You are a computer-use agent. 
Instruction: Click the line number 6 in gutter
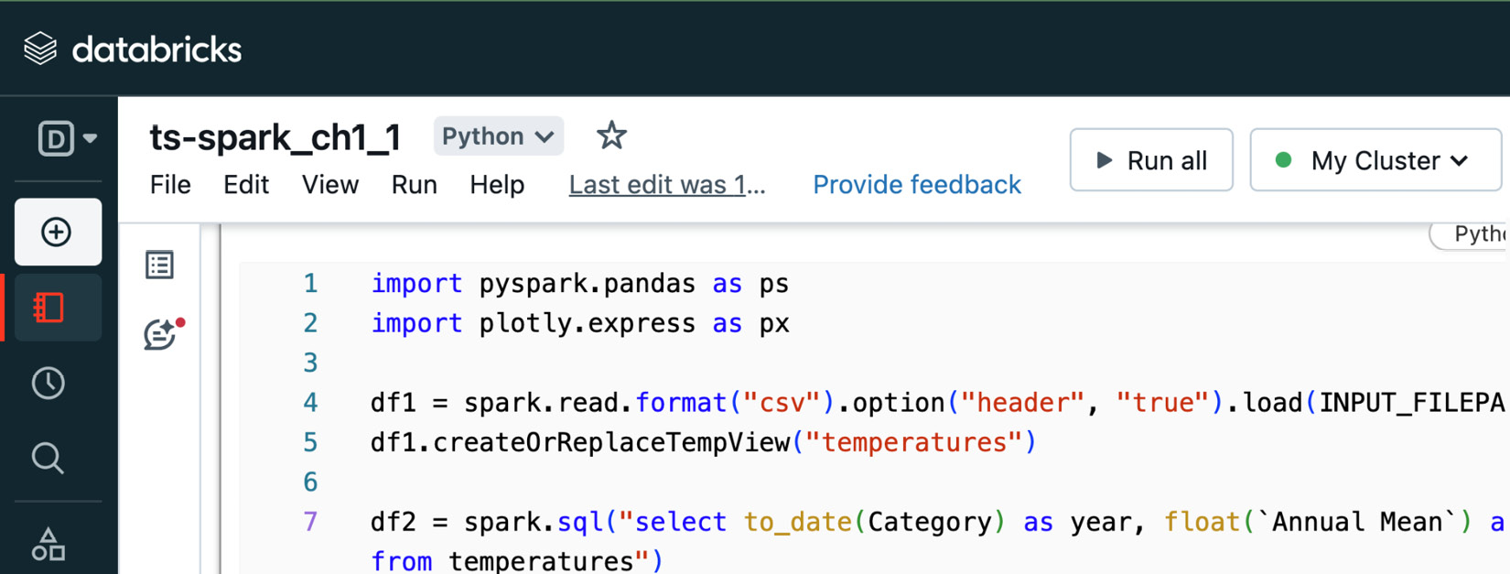(x=310, y=482)
